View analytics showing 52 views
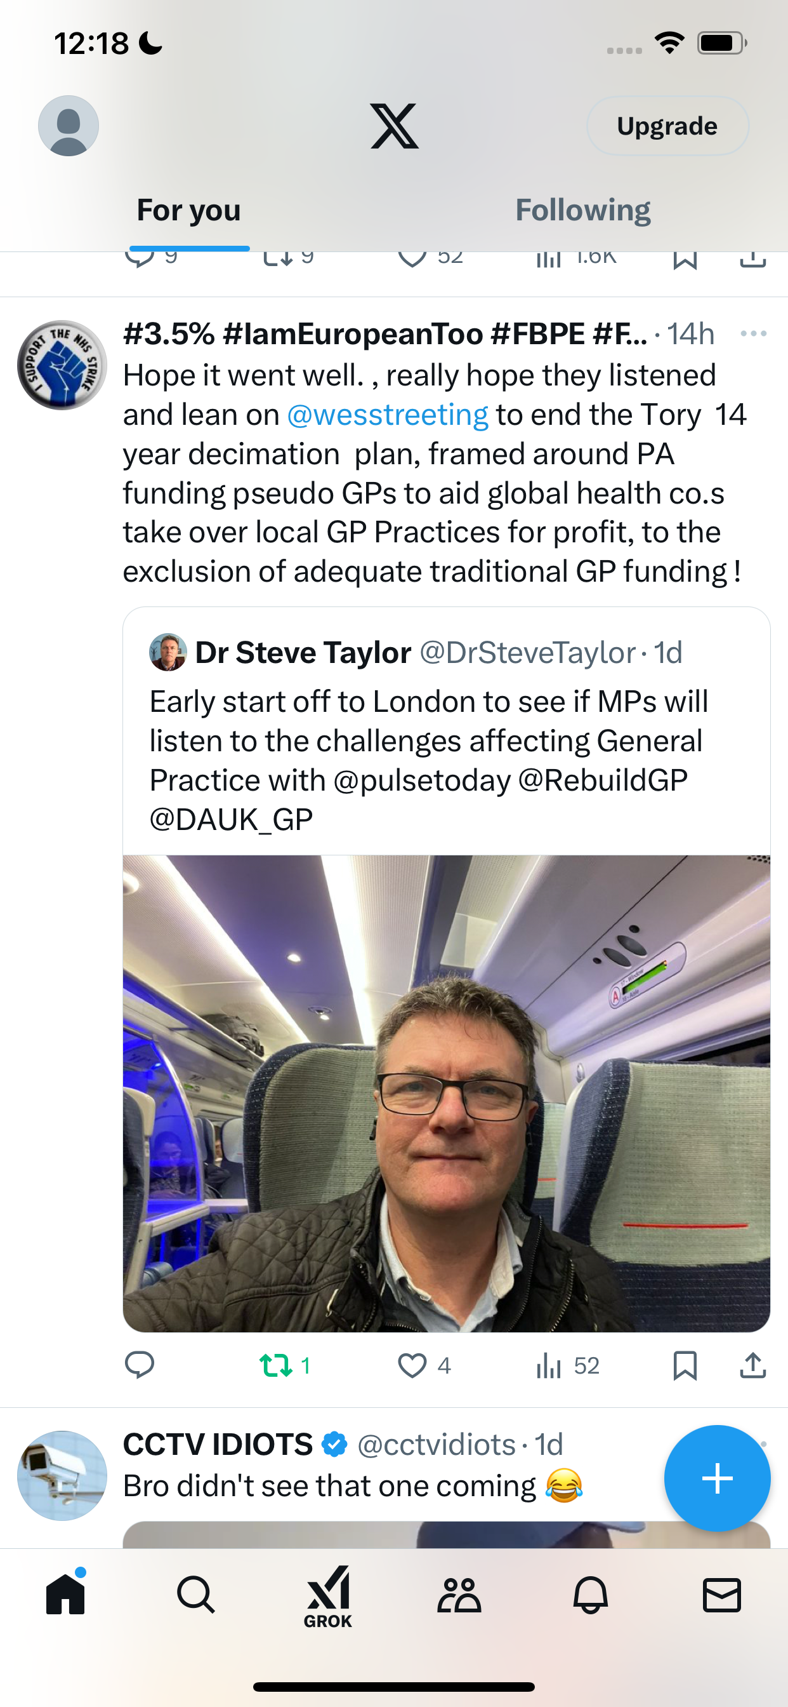The height and width of the screenshot is (1707, 788). [x=567, y=1366]
